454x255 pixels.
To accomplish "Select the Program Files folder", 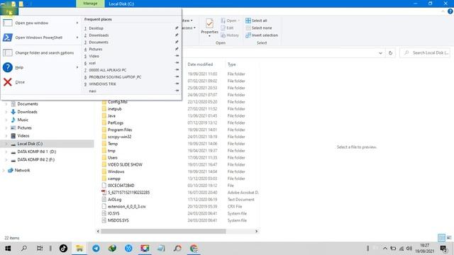I will pyautogui.click(x=120, y=130).
